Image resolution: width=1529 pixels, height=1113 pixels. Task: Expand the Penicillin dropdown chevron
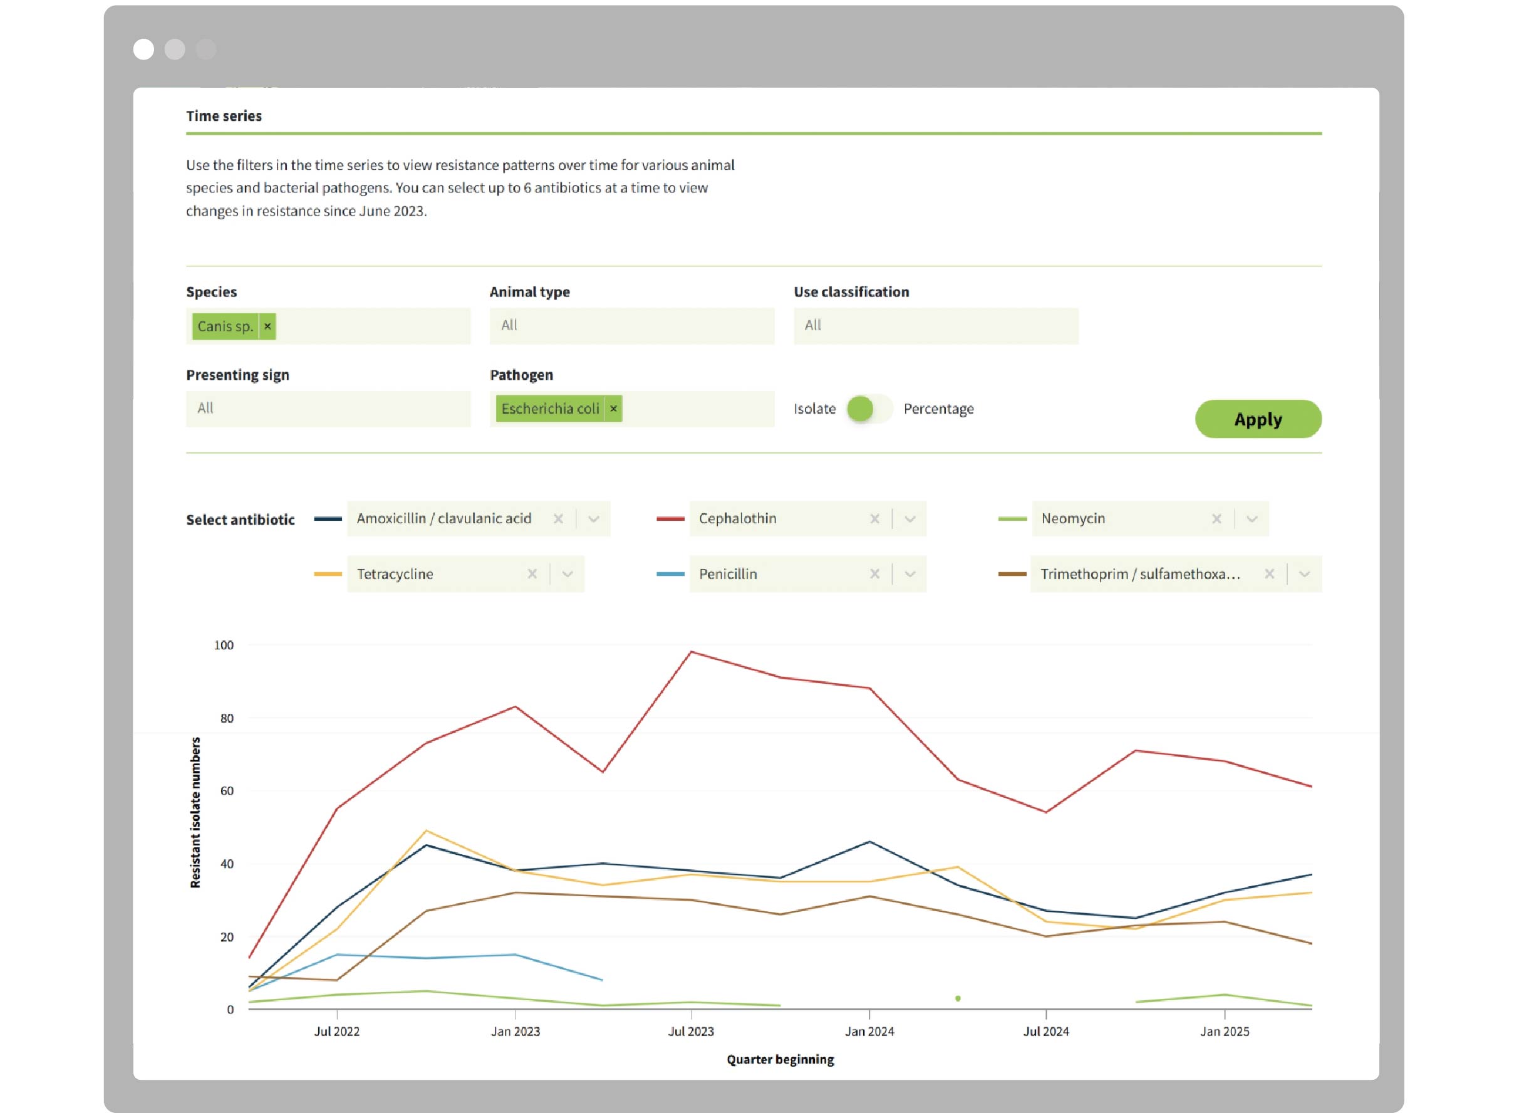coord(910,574)
